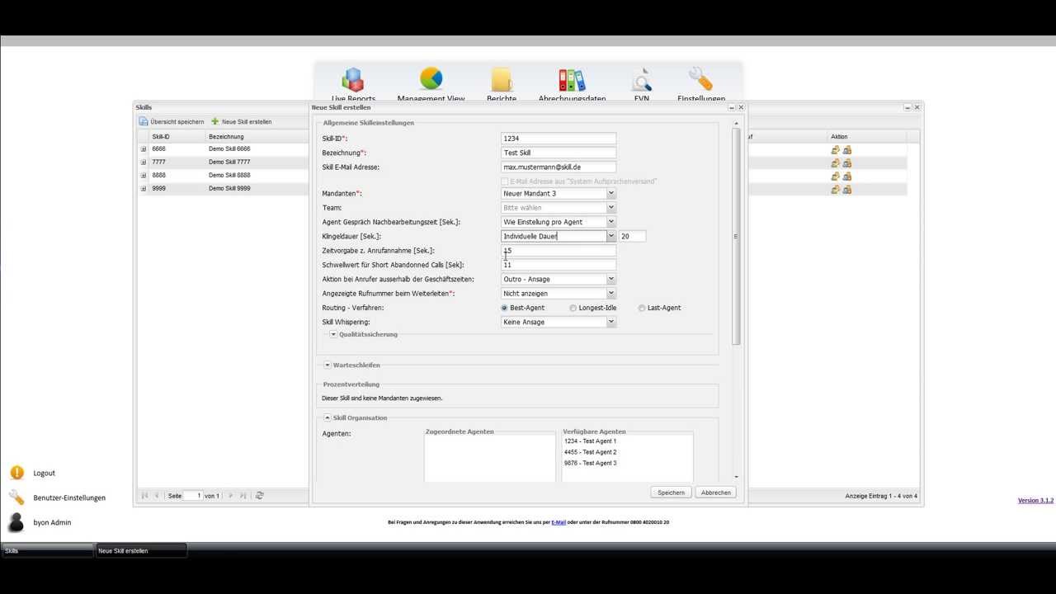Image resolution: width=1056 pixels, height=594 pixels.
Task: Click green plus Neue Skill erstellen
Action: (x=215, y=121)
